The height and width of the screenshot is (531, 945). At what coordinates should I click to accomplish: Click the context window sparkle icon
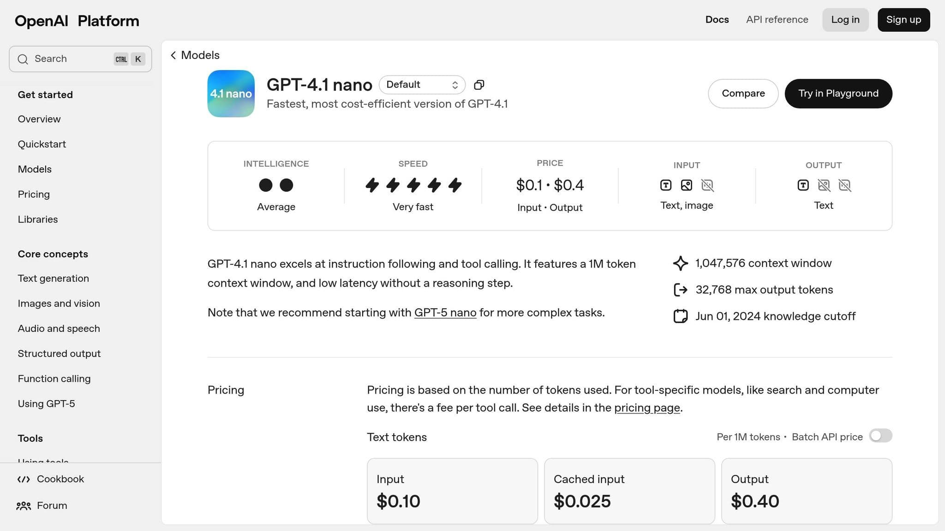(681, 263)
